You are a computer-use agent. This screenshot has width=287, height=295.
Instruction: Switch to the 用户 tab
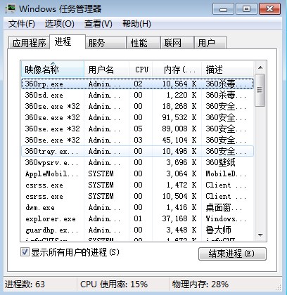tap(210, 43)
